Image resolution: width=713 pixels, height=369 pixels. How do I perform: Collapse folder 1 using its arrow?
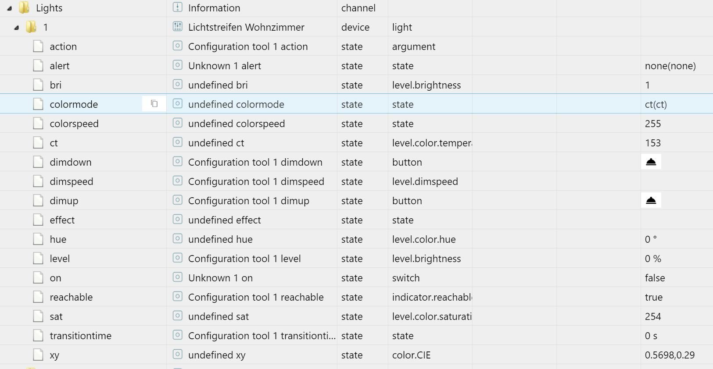(16, 28)
